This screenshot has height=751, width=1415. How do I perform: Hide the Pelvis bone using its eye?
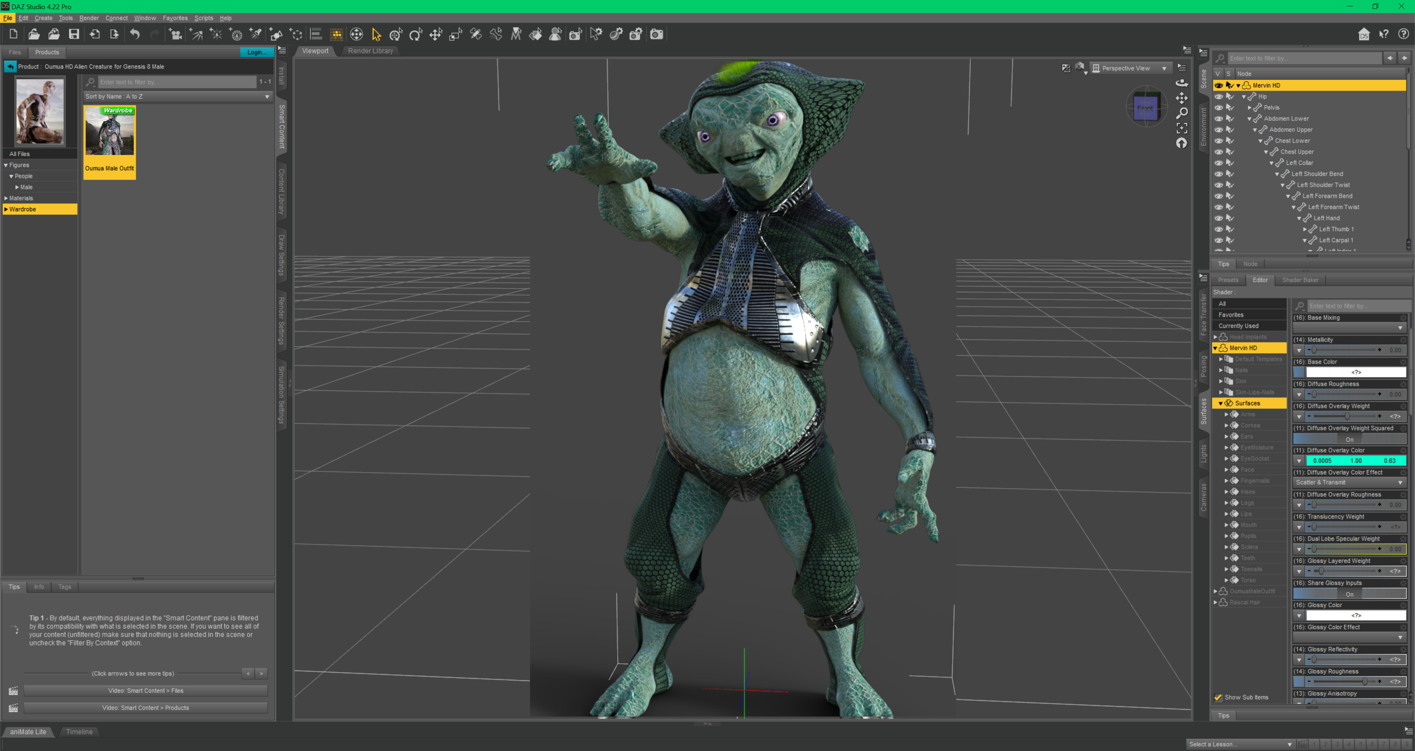tap(1218, 107)
